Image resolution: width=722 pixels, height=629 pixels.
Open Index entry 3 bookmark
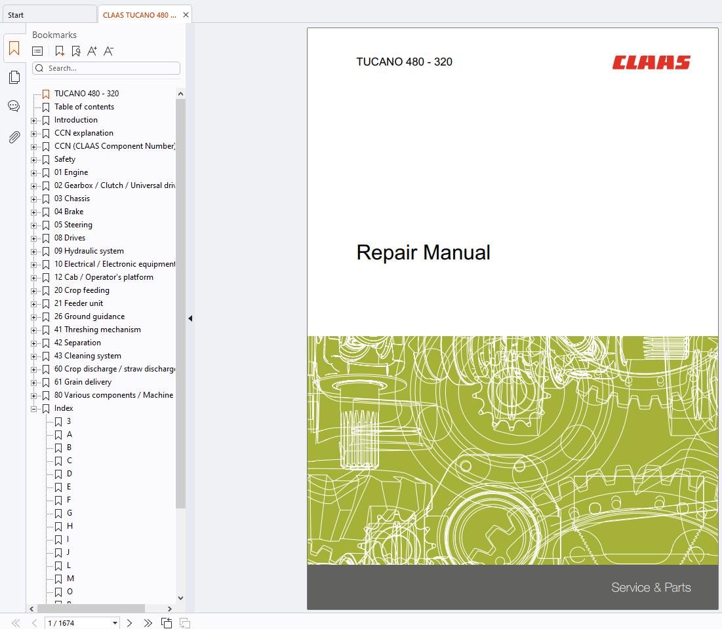pyautogui.click(x=69, y=421)
